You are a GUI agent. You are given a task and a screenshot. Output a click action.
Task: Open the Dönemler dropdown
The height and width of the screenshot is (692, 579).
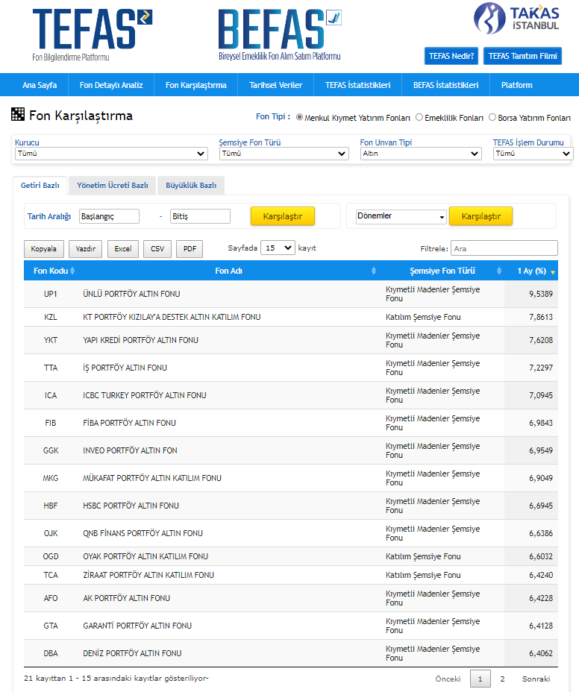(401, 216)
